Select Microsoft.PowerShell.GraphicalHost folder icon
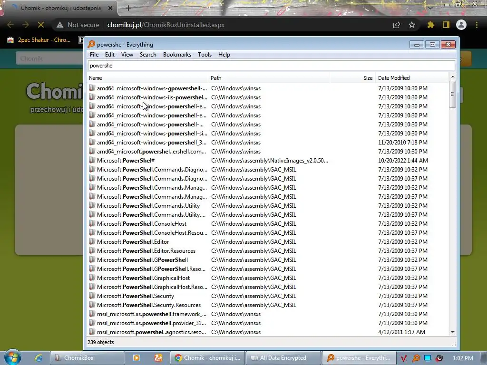The width and height of the screenshot is (487, 365). click(92, 278)
